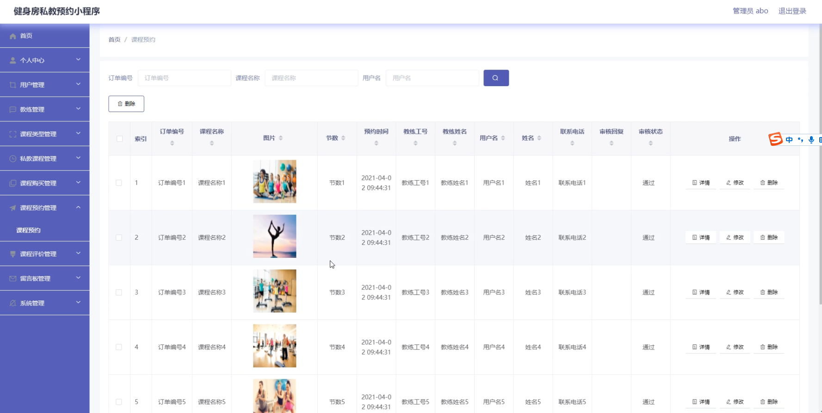Sort by 审核回复 column arrows
This screenshot has width=822, height=413.
click(x=612, y=143)
